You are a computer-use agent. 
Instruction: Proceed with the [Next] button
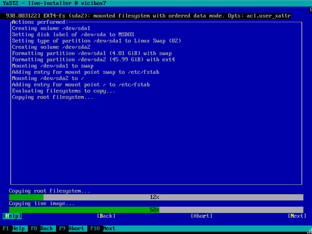click(x=297, y=216)
